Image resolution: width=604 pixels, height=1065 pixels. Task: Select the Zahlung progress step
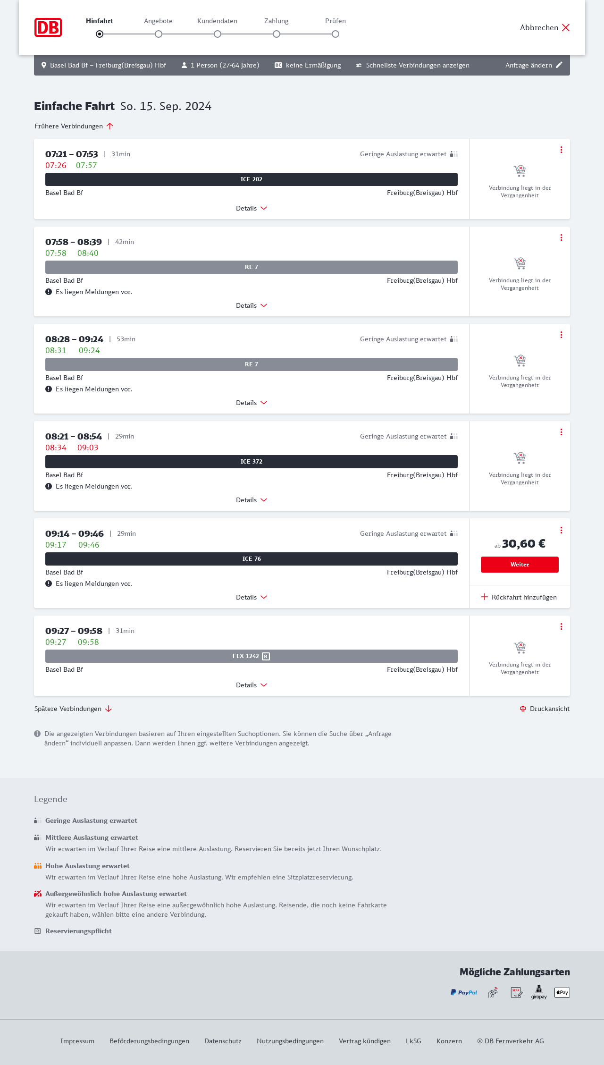point(277,34)
